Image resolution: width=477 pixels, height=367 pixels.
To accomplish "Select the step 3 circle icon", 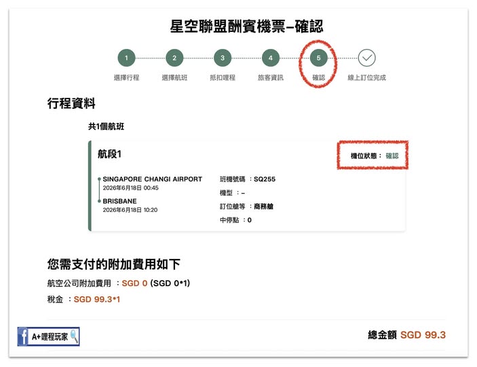I will [x=222, y=58].
